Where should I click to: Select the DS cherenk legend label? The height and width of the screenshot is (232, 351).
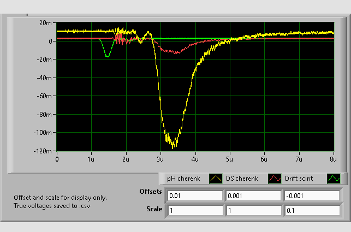(x=241, y=179)
